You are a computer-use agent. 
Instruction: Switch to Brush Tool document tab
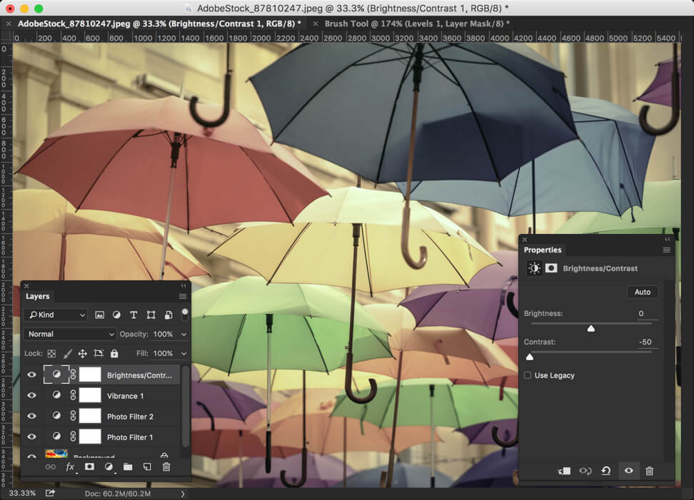coord(417,24)
